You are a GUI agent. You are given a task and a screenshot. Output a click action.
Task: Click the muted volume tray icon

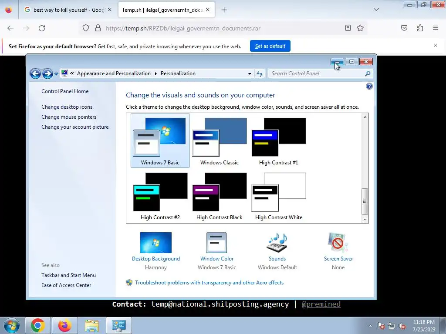pyautogui.click(x=402, y=326)
